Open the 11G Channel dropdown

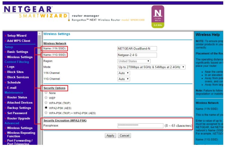click(x=124, y=79)
